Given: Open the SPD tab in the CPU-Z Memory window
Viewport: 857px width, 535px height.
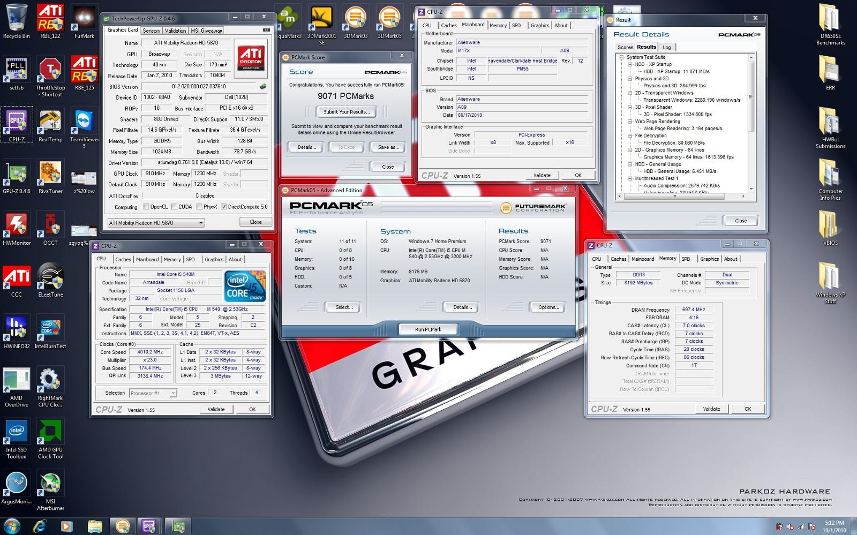Looking at the screenshot, I should click(x=686, y=259).
